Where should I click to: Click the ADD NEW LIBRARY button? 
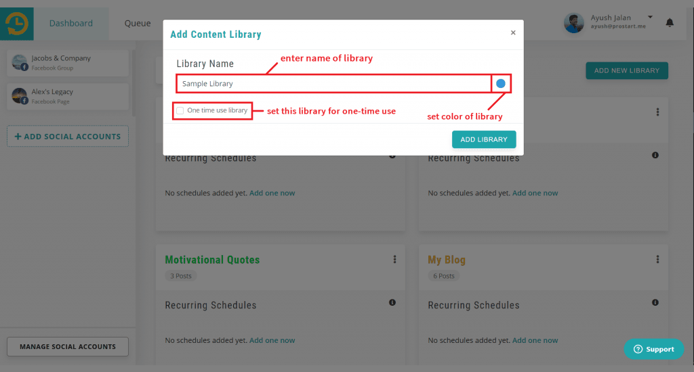(627, 70)
